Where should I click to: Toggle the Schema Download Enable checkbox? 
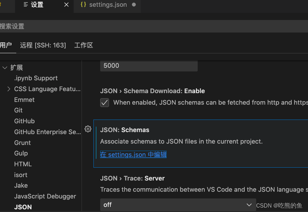tap(105, 103)
